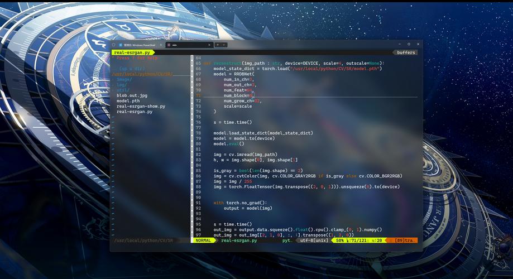The height and width of the screenshot is (279, 513).
Task: Click 'scale=scale' on line 73
Action: pos(238,107)
